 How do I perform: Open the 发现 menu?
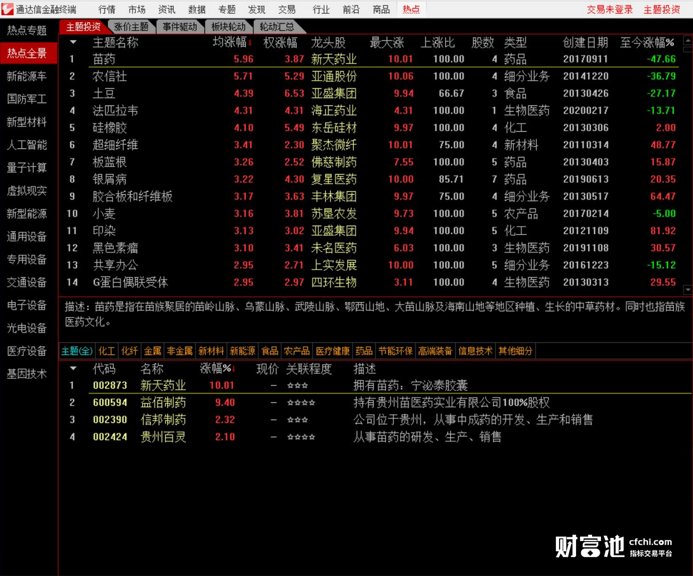257,10
